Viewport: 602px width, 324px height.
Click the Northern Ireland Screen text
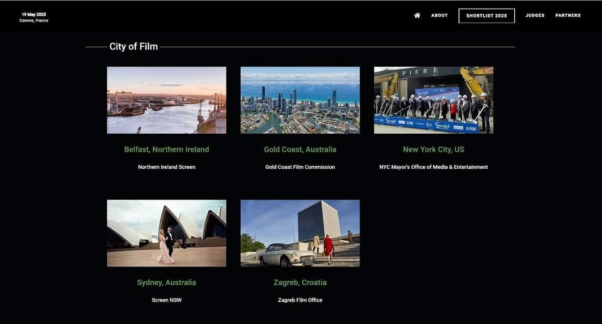point(166,167)
